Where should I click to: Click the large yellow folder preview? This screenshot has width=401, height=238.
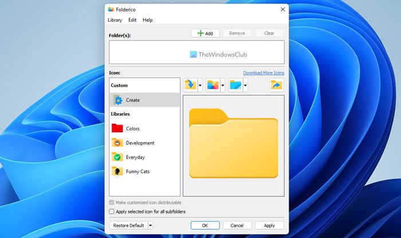pyautogui.click(x=234, y=143)
